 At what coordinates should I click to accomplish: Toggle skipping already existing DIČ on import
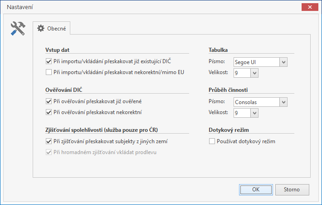[49, 61]
